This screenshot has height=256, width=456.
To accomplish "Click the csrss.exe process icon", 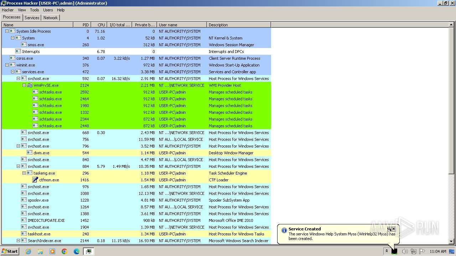I will click(12, 58).
